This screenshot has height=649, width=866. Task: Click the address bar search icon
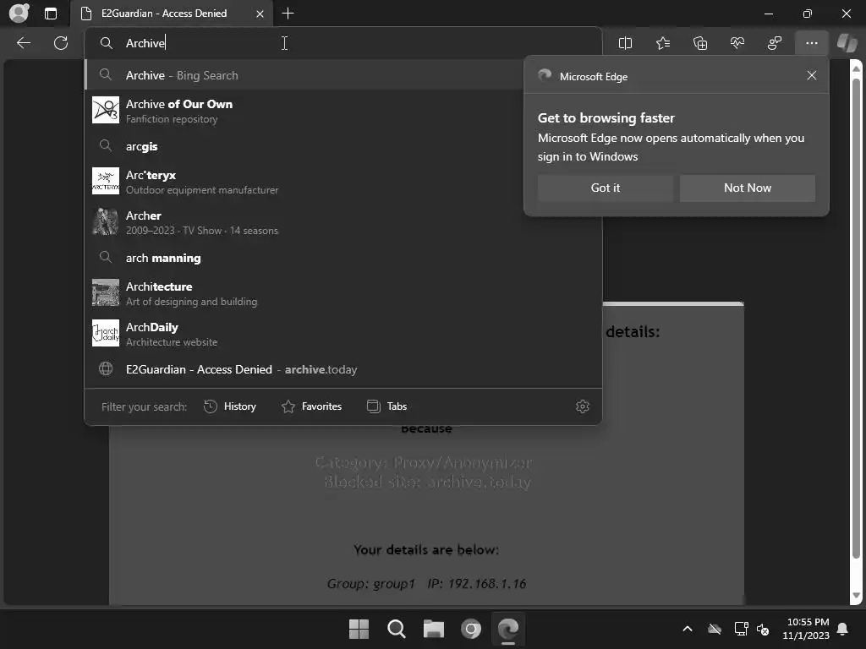[x=106, y=43]
